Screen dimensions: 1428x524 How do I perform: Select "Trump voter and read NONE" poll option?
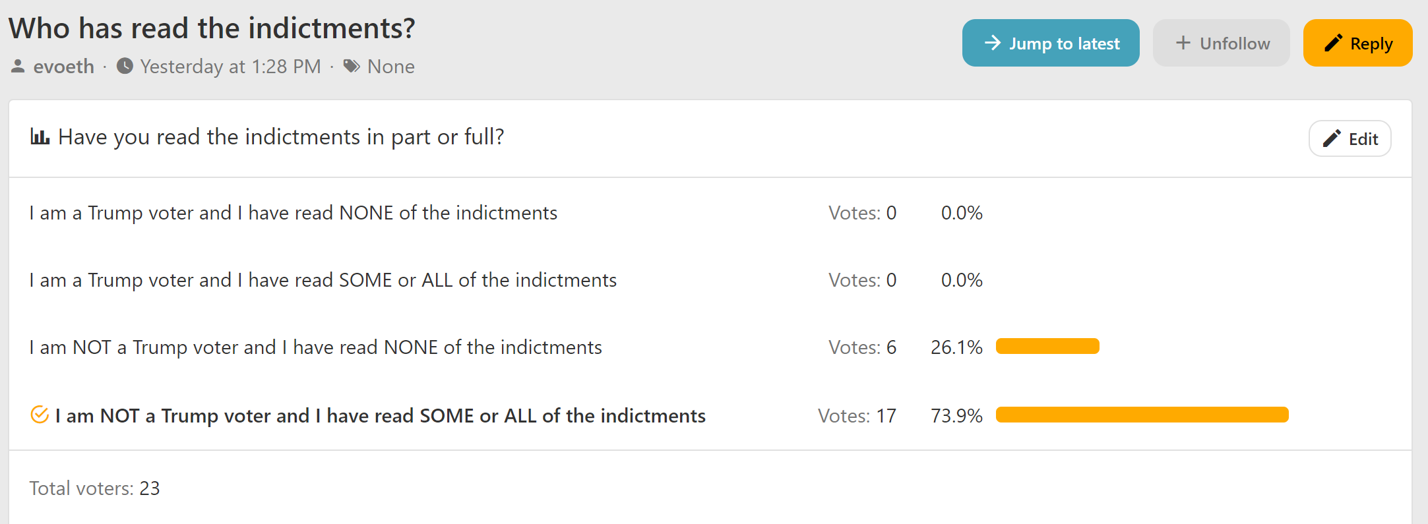tap(293, 214)
